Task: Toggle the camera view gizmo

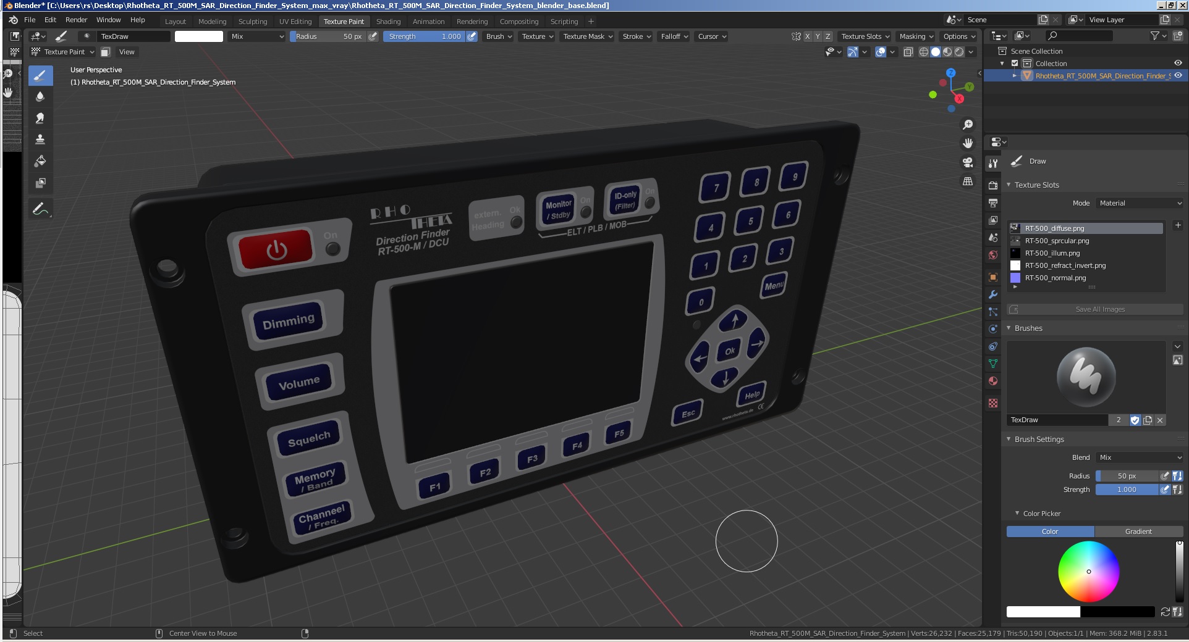Action: (968, 162)
